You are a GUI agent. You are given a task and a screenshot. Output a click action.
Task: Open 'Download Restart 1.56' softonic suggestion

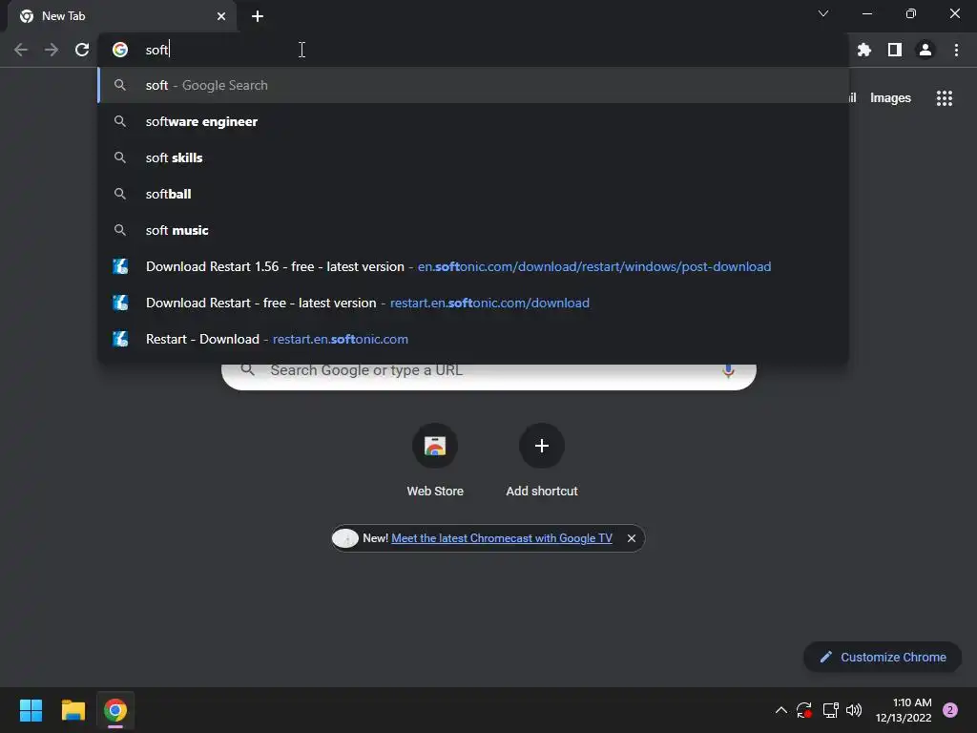coord(473,266)
